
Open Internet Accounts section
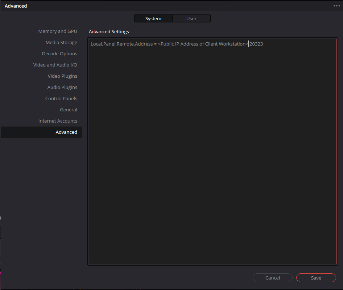point(58,121)
